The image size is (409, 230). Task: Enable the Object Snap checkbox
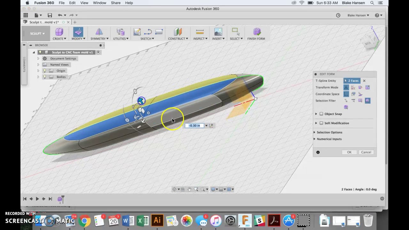point(321,114)
